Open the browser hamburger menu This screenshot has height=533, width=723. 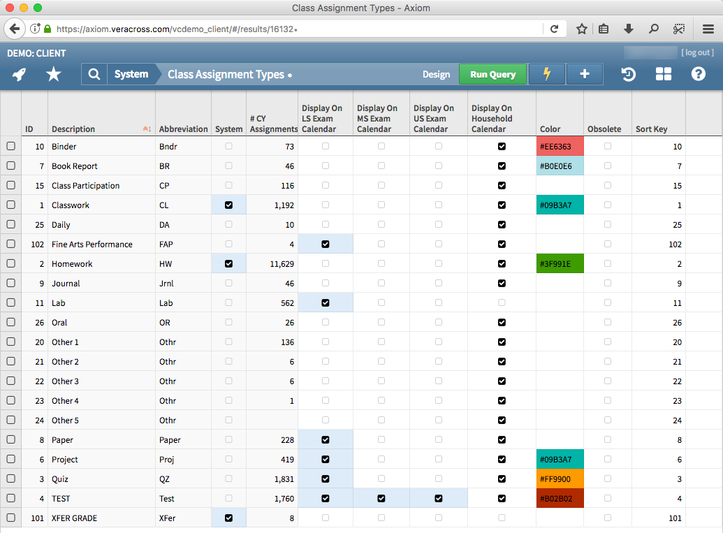(x=707, y=29)
